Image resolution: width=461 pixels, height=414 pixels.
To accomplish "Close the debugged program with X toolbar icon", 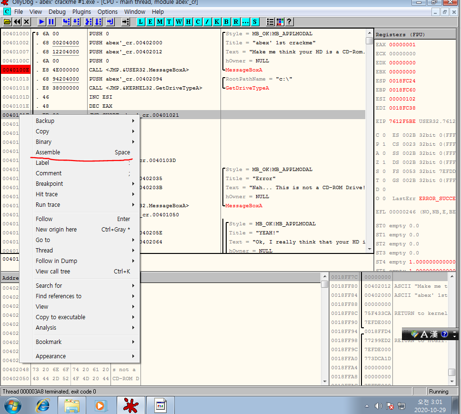I will pos(27,22).
